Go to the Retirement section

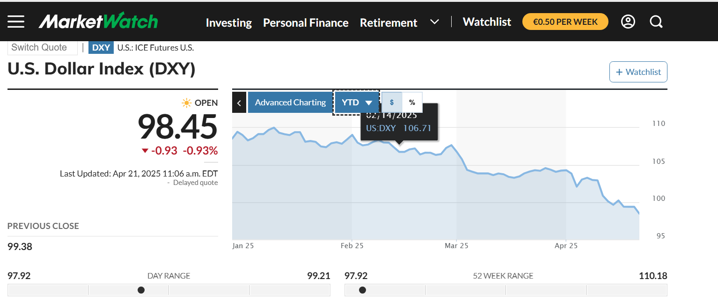[x=388, y=22]
